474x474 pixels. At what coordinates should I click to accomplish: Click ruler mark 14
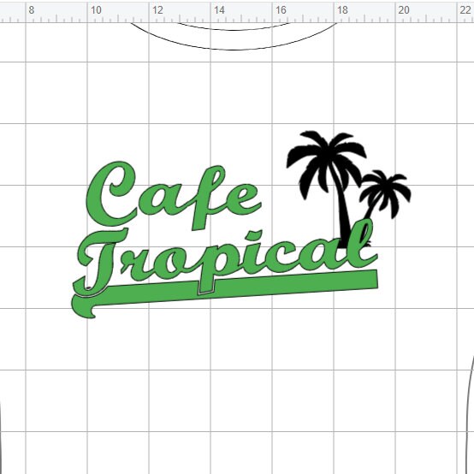pyautogui.click(x=219, y=10)
